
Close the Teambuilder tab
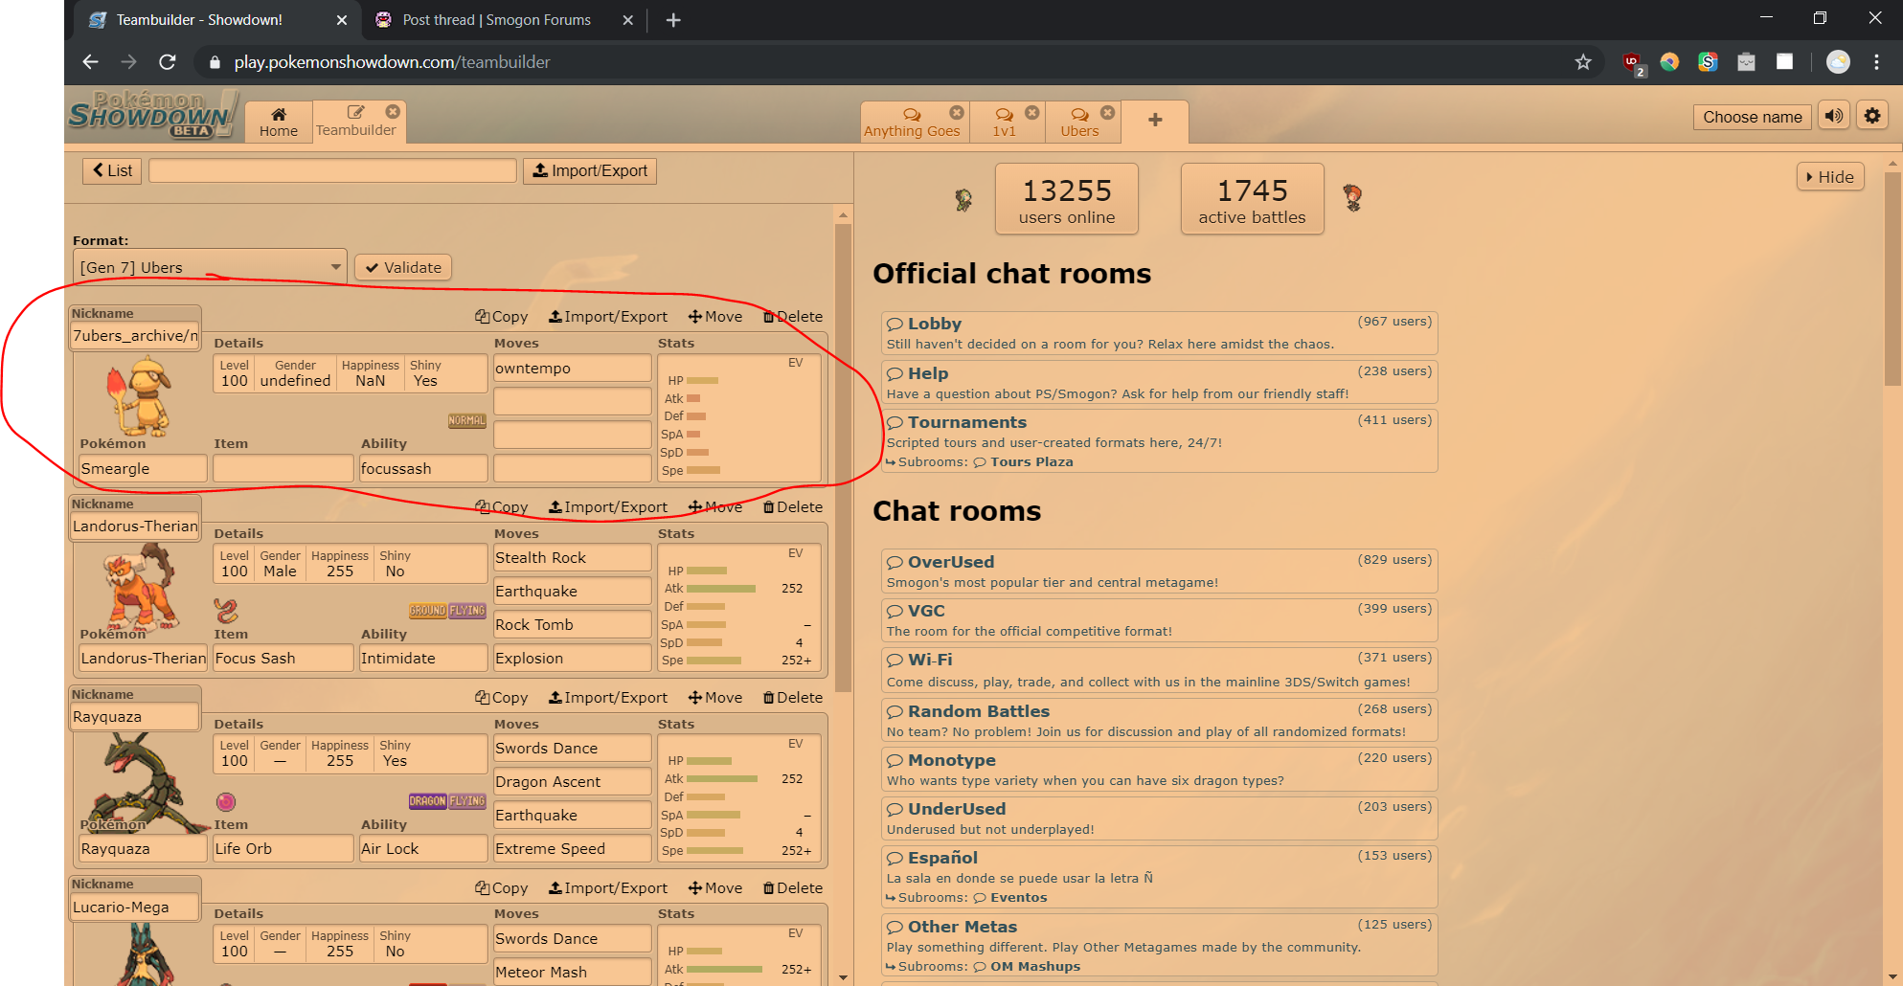pyautogui.click(x=393, y=112)
